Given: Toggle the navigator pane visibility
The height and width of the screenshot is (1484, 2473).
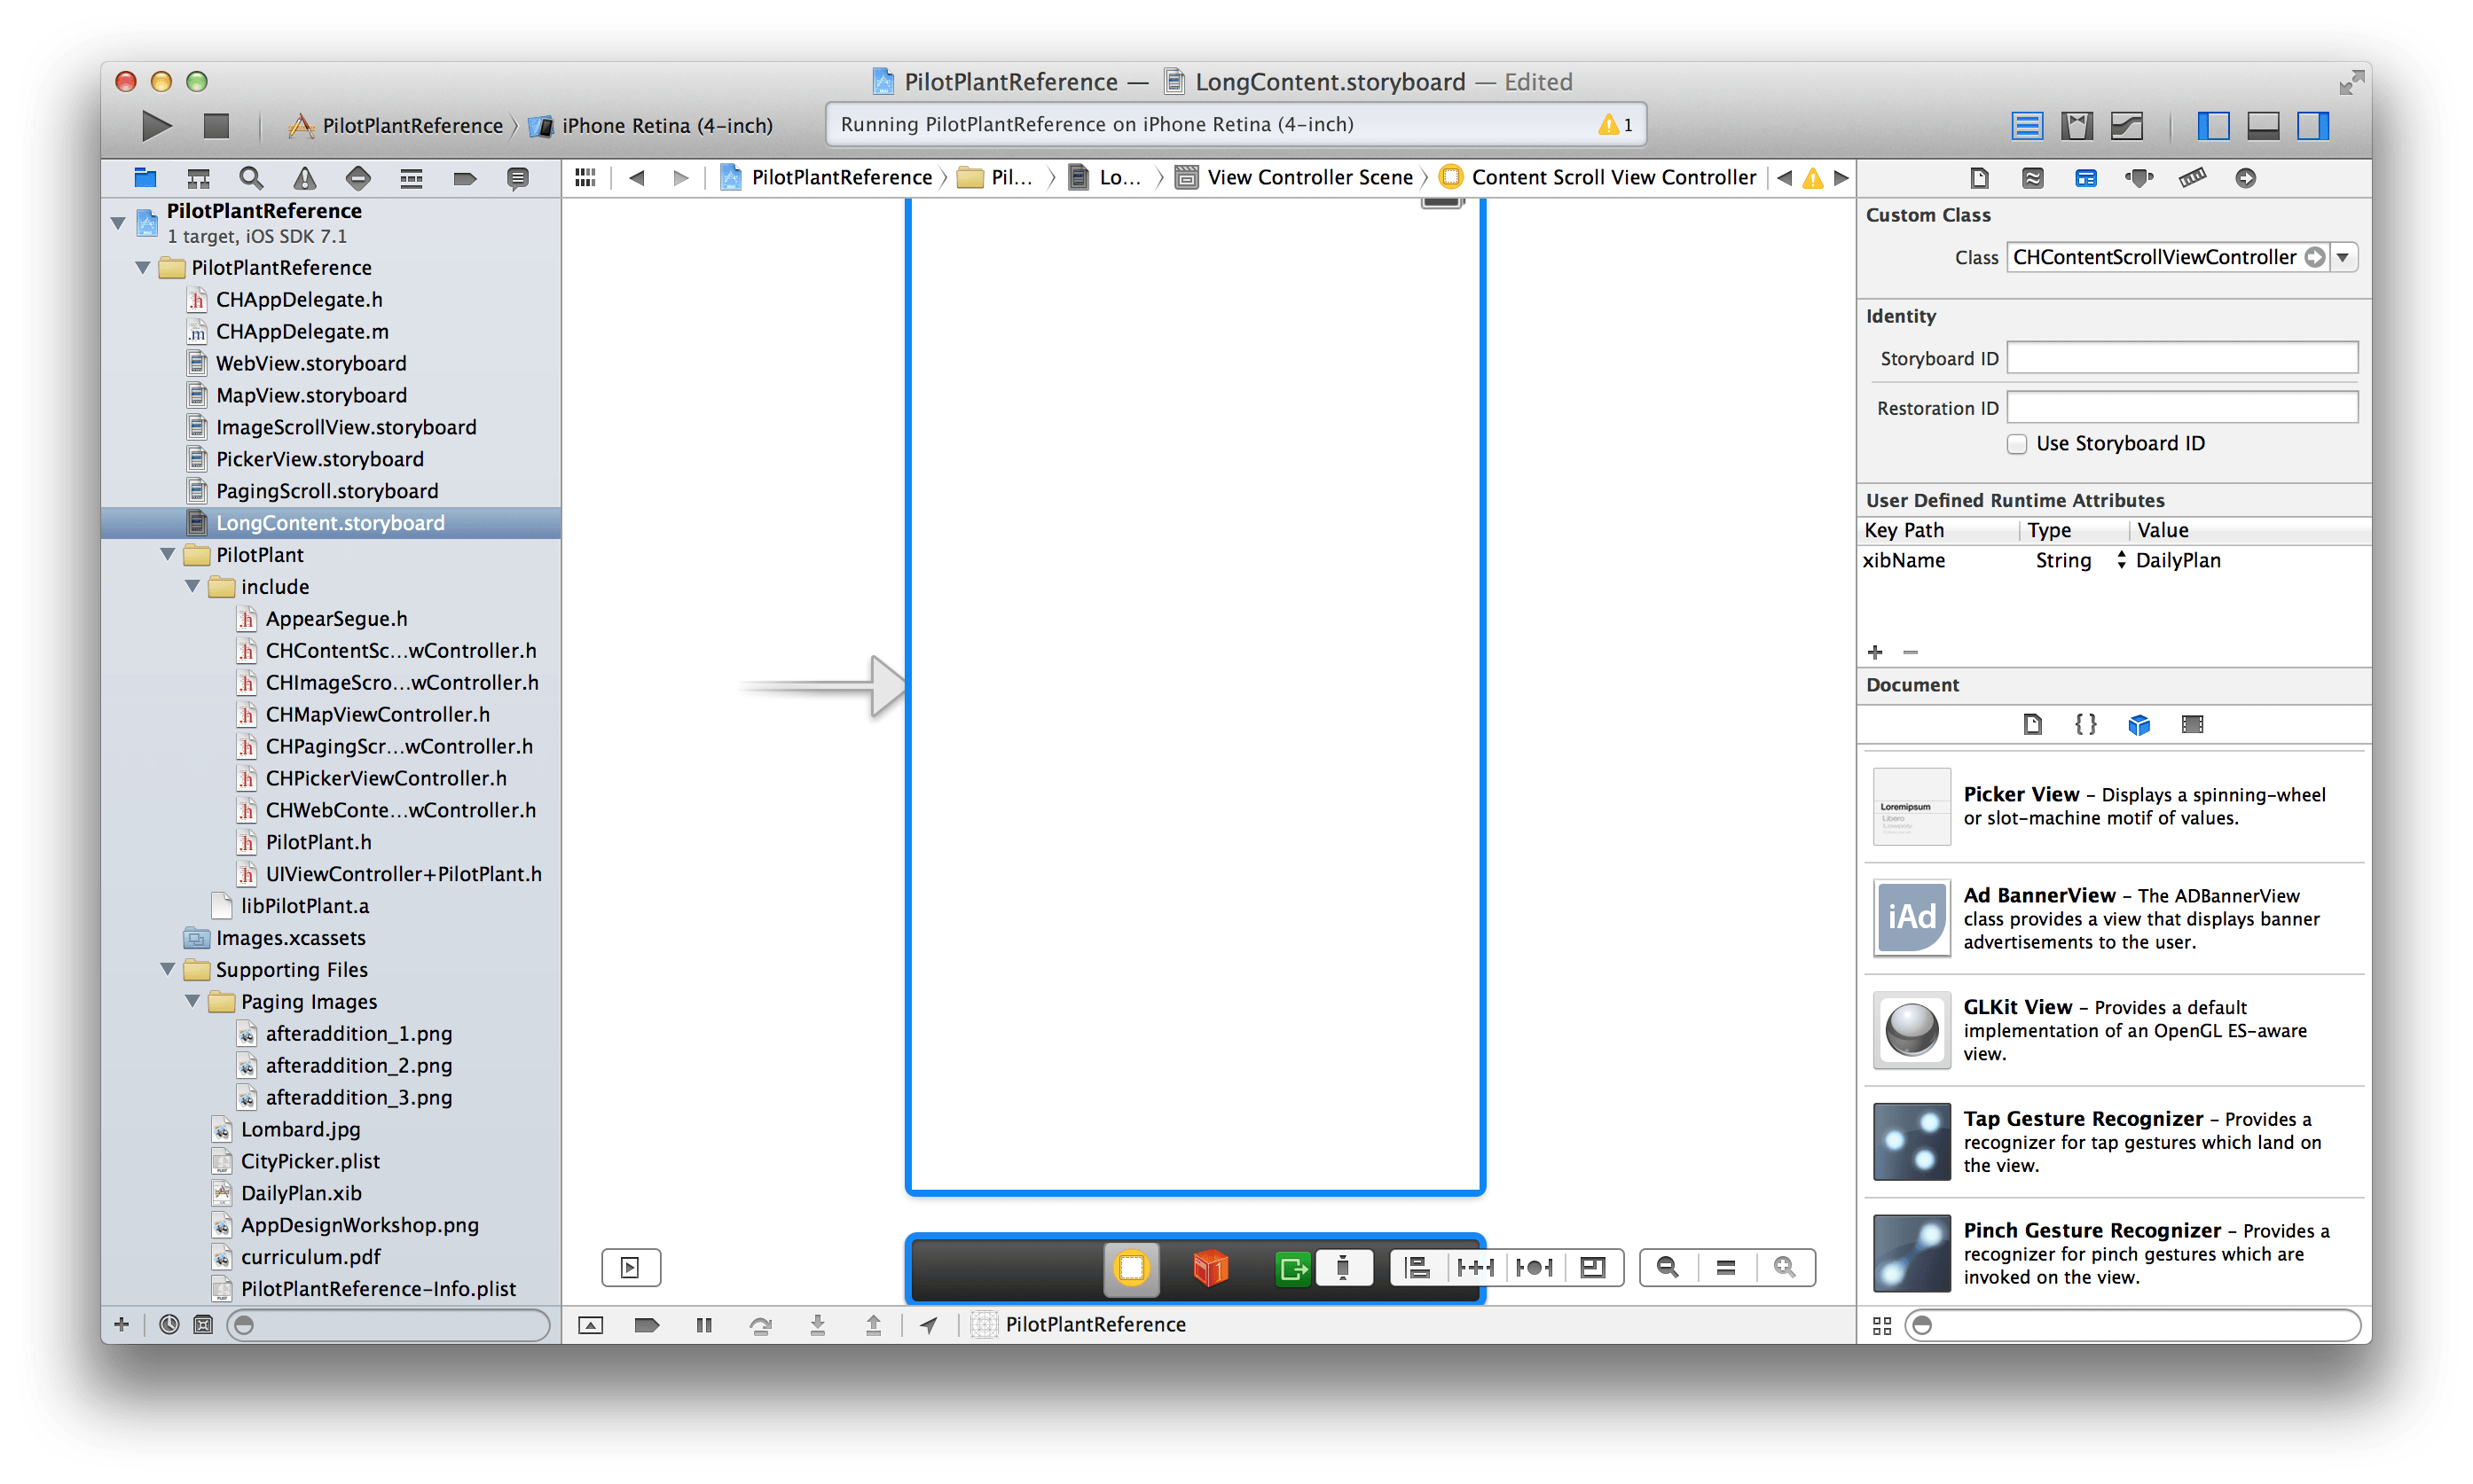Looking at the screenshot, I should pos(2213,125).
